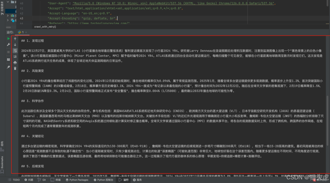The image size is (330, 183).
Task: Rerun the script with the green play icon
Action: click(9, 39)
